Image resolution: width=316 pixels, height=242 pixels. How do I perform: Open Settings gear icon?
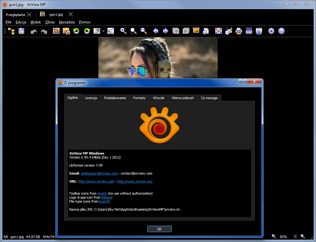[271, 31]
